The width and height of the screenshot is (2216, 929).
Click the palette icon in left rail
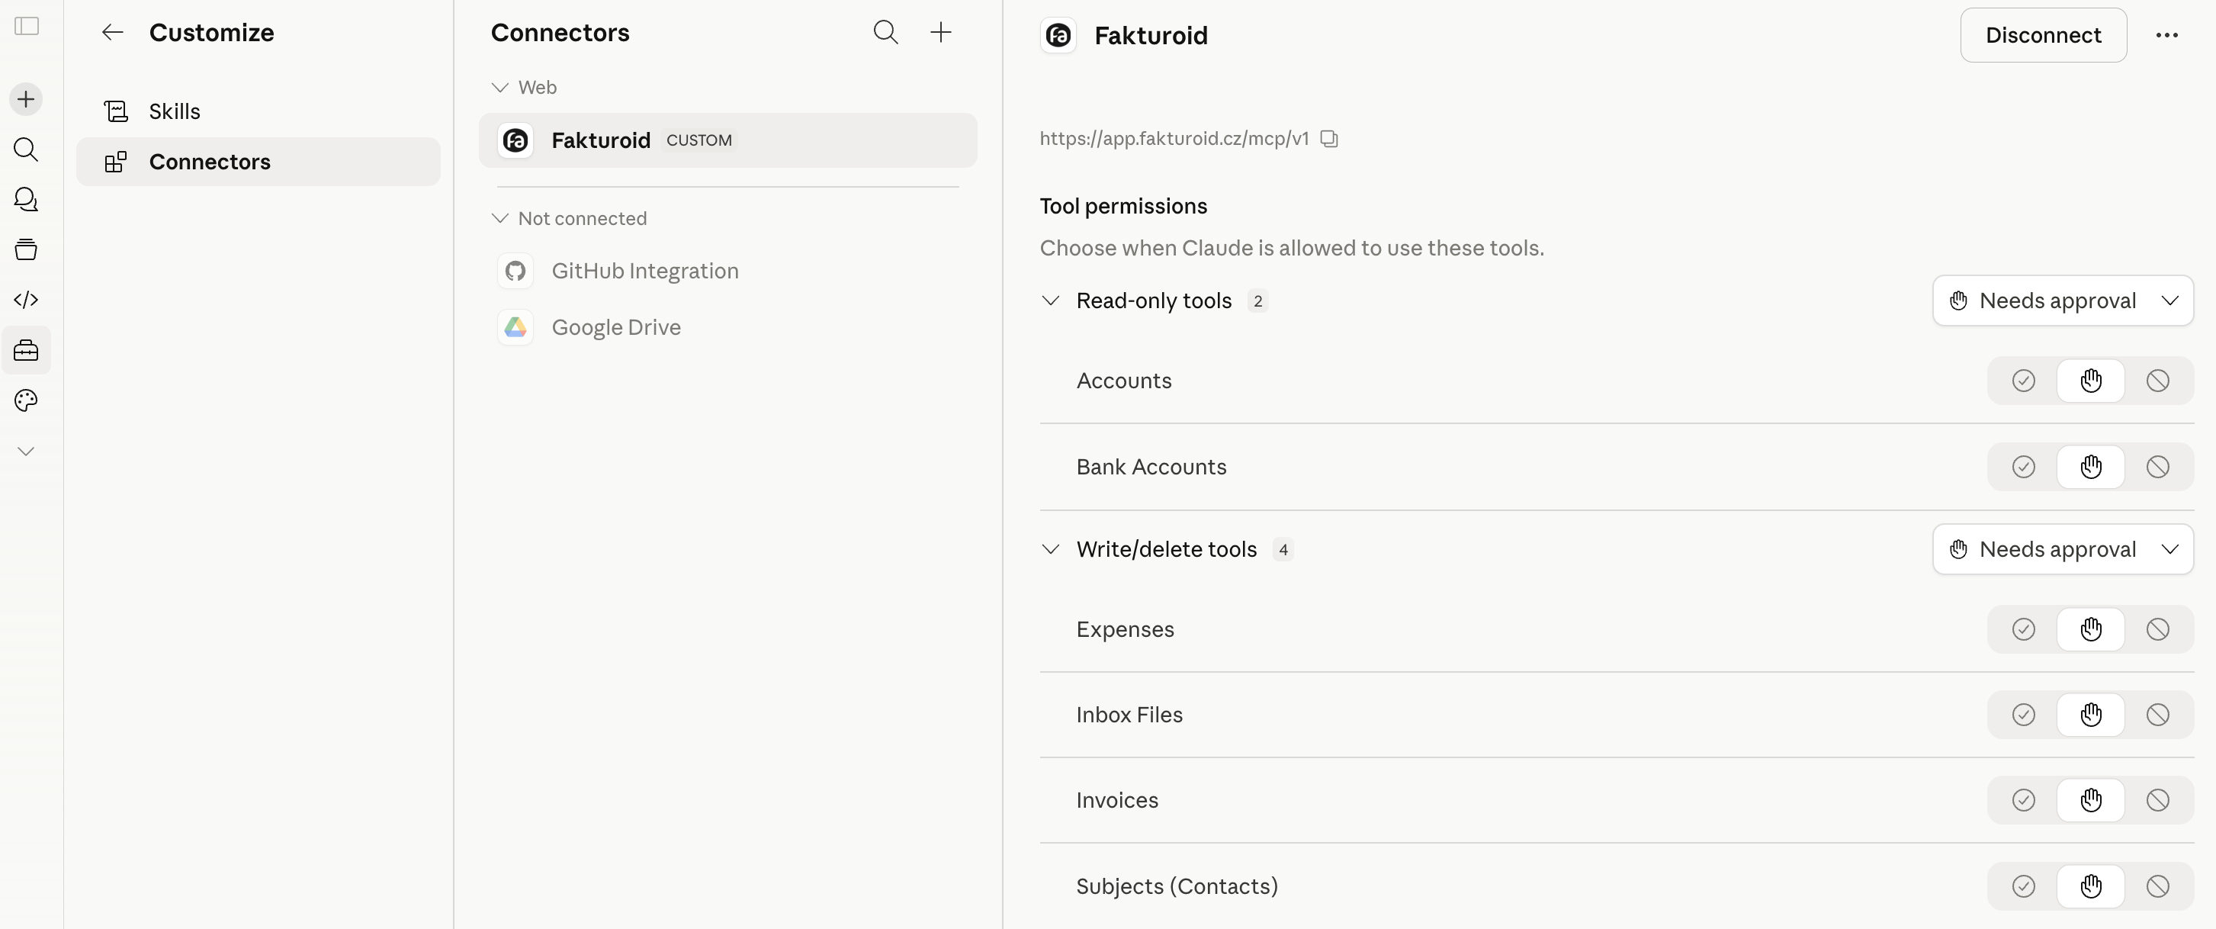(x=26, y=401)
